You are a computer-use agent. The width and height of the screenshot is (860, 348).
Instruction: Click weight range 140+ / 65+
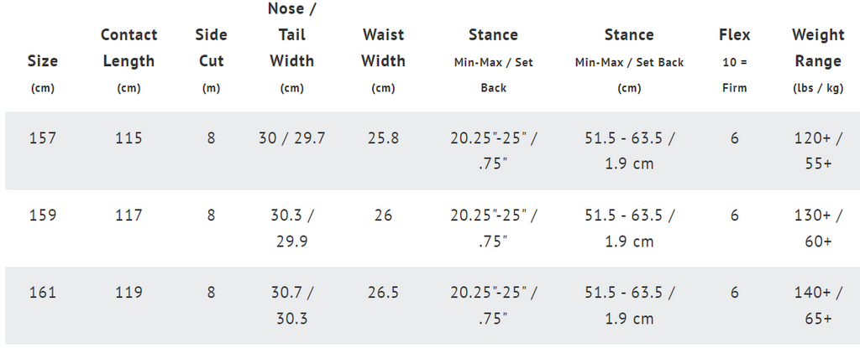(818, 305)
